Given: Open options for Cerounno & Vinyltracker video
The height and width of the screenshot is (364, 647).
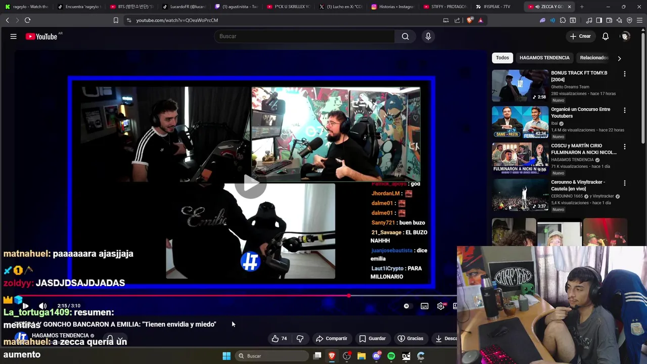Looking at the screenshot, I should pos(625,183).
